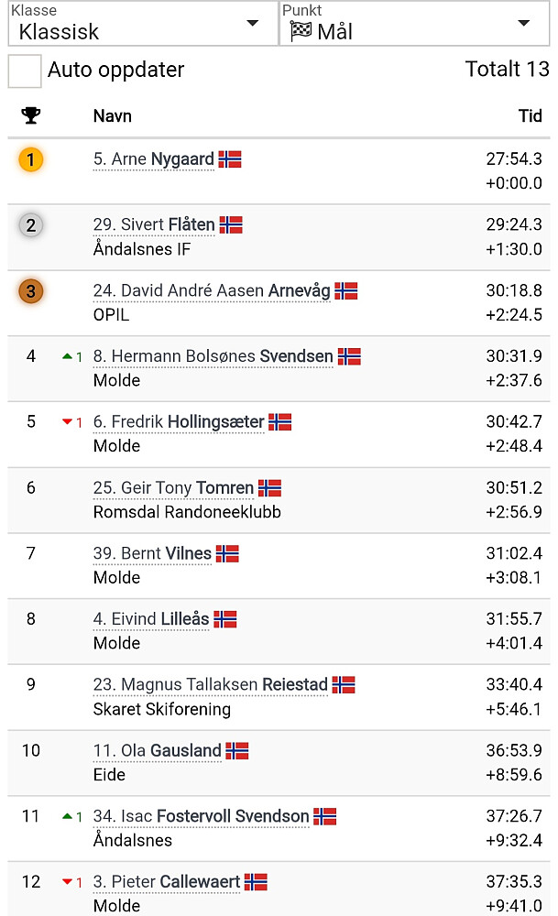Image resolution: width=558 pixels, height=916 pixels.
Task: Click the checkered flag icon in Punkt field
Action: click(301, 31)
